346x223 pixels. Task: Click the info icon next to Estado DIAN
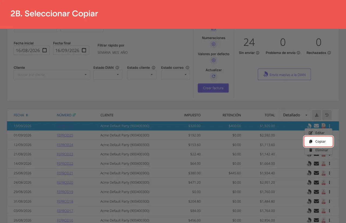[x=117, y=68]
